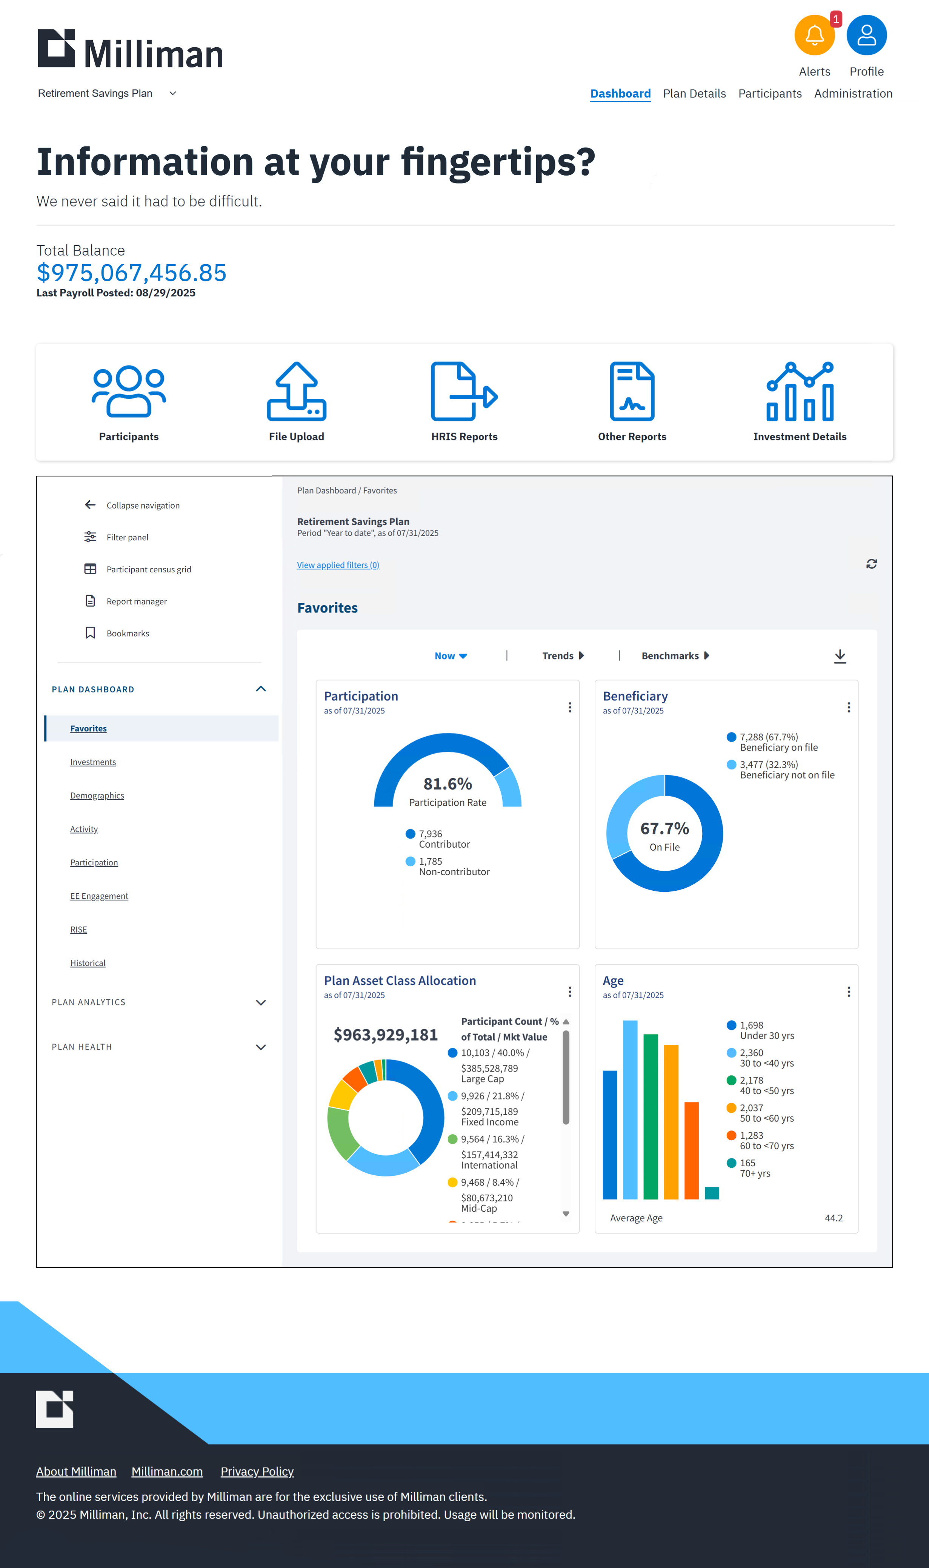Image resolution: width=929 pixels, height=1568 pixels.
Task: Switch to the Plan Details tab
Action: pyautogui.click(x=694, y=93)
